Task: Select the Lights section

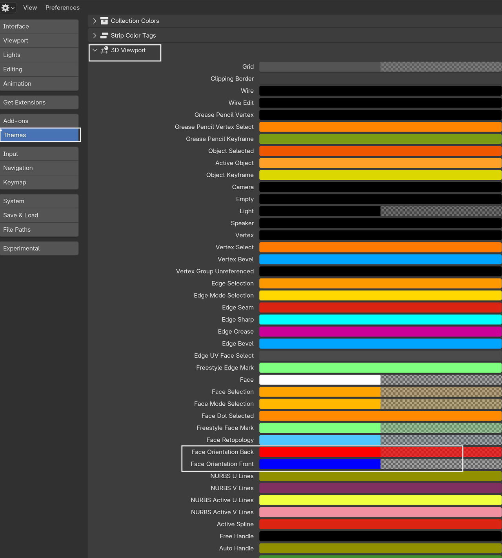Action: coord(39,55)
